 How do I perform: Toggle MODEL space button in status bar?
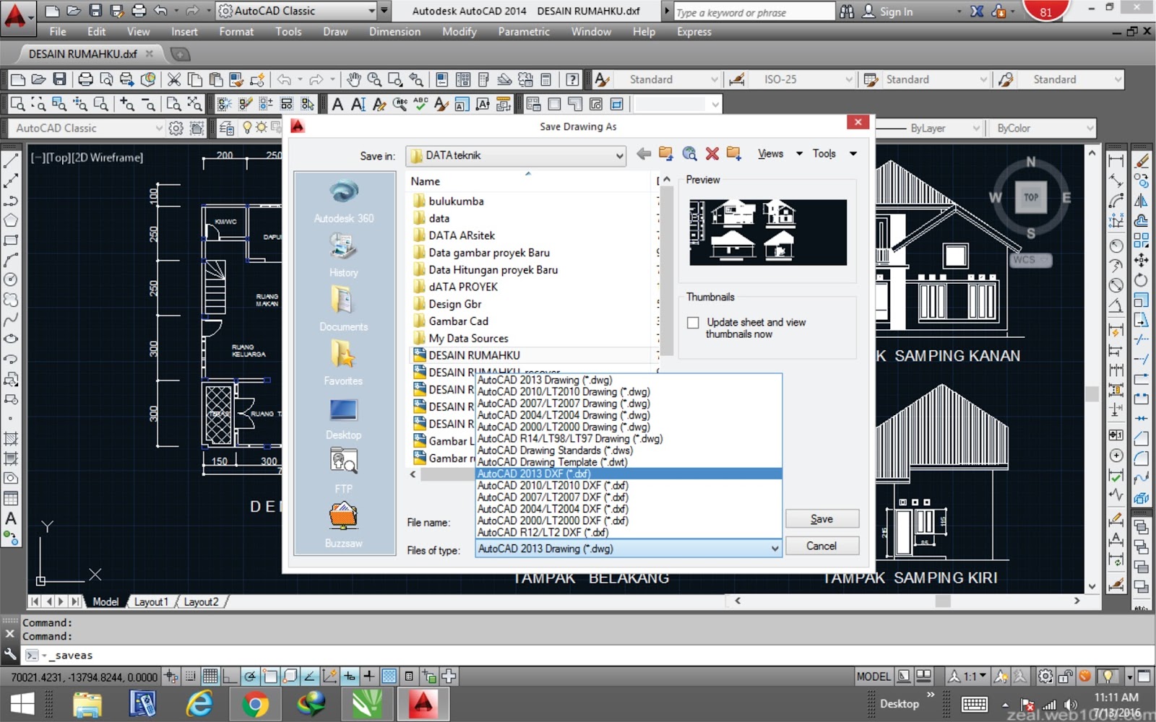click(874, 677)
